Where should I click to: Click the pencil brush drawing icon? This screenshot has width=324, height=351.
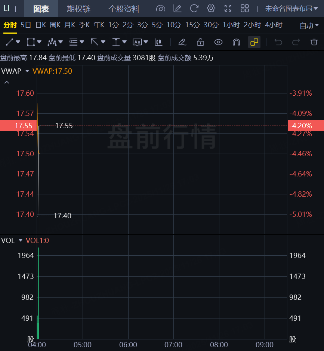[182, 42]
